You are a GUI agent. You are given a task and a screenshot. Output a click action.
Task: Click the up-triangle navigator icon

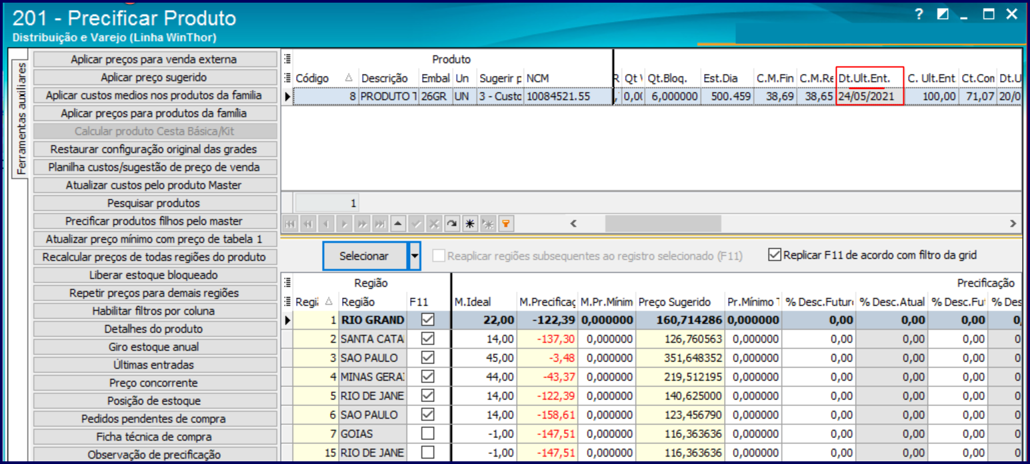click(398, 224)
